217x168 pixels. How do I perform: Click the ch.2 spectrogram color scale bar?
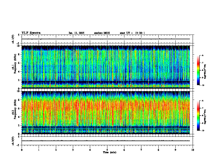coord(198,116)
